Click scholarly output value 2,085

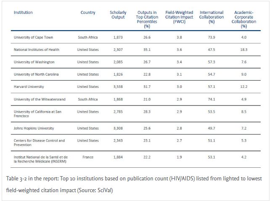pyautogui.click(x=118, y=62)
